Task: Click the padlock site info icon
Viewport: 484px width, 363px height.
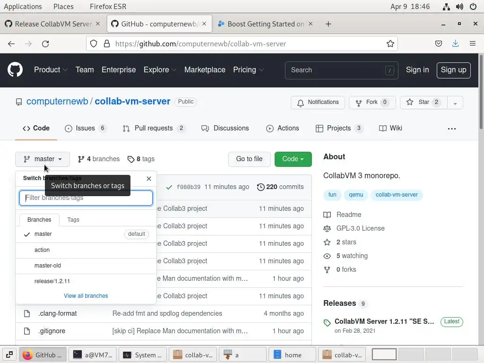Action: tap(107, 44)
